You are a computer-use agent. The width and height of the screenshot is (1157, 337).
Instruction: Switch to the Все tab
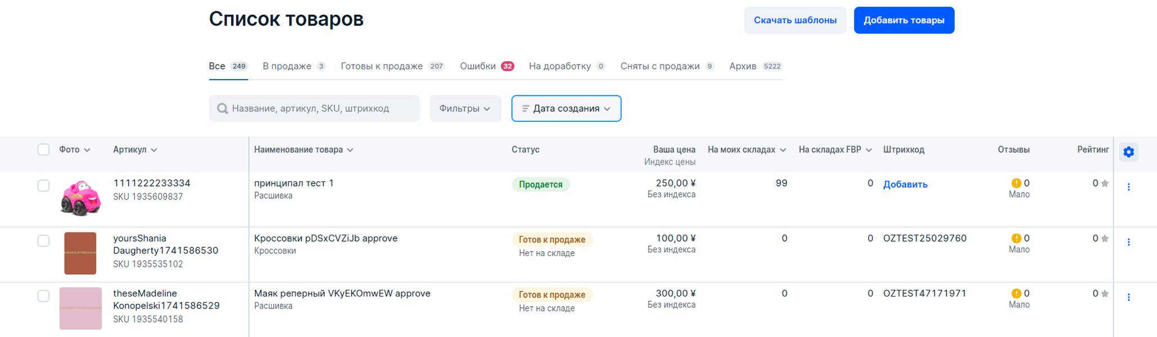click(228, 66)
